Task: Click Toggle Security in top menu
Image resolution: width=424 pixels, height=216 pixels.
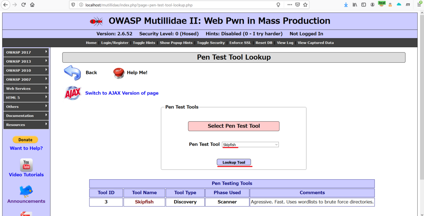Action: pos(211,43)
